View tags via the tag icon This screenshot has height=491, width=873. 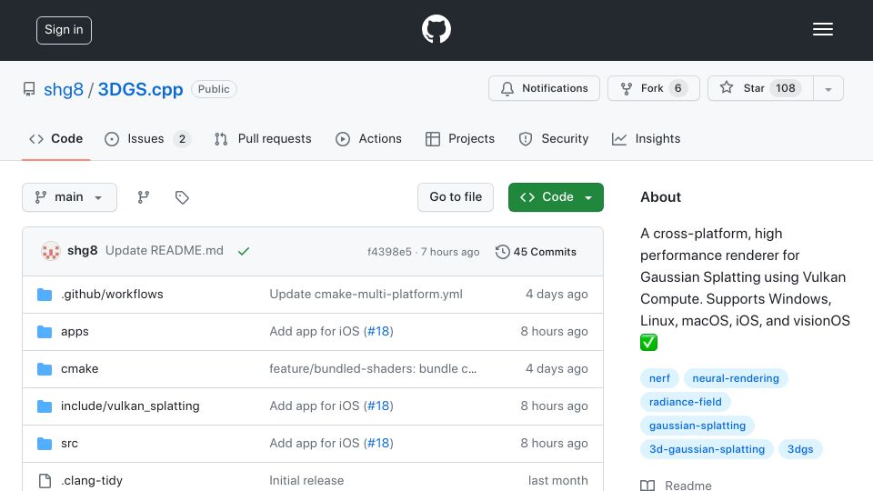[x=182, y=197]
